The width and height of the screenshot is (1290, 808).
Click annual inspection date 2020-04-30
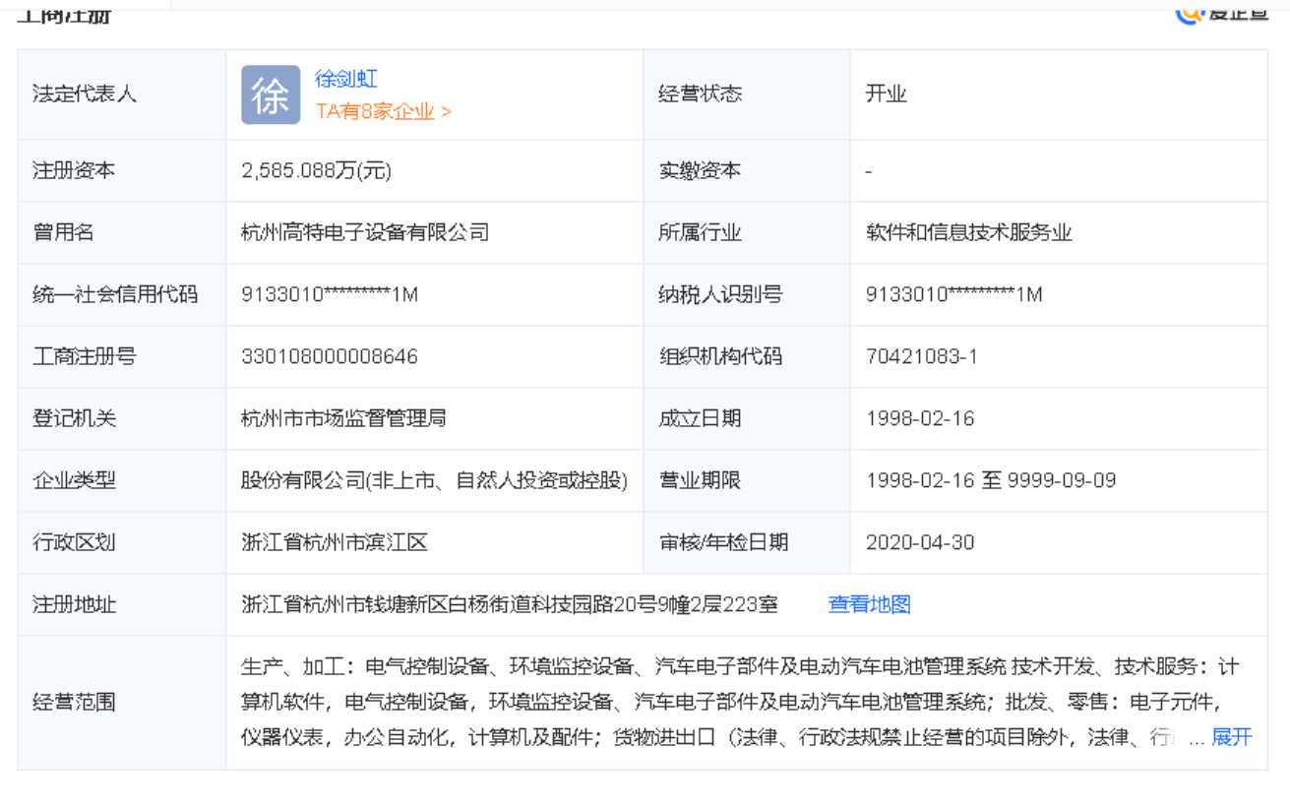[920, 542]
